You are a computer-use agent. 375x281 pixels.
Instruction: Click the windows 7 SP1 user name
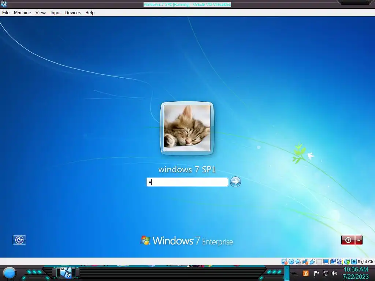click(x=187, y=169)
